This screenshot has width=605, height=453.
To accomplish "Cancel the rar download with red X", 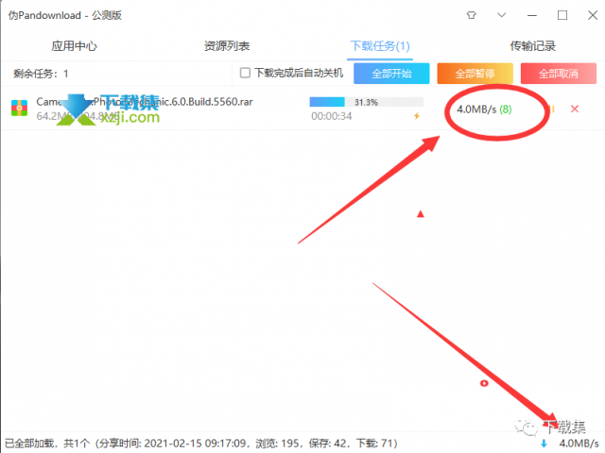I will [x=575, y=109].
